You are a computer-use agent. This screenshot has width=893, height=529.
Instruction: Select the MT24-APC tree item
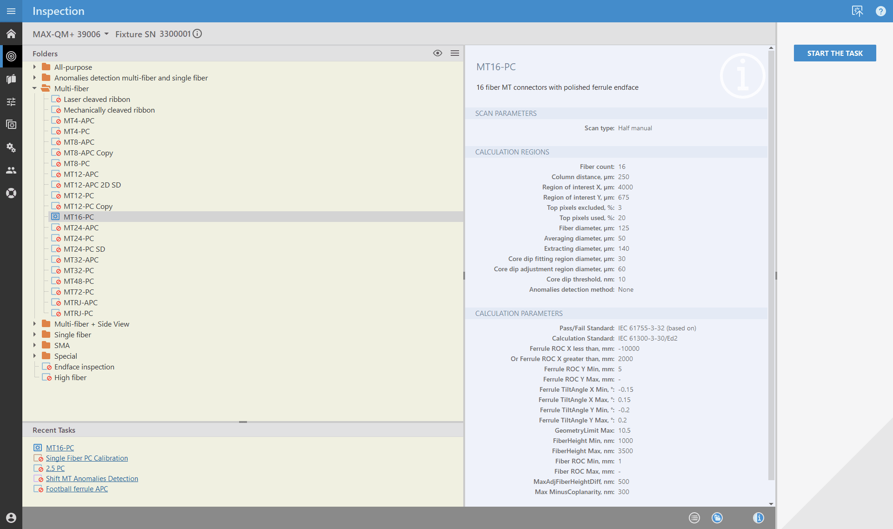[81, 228]
